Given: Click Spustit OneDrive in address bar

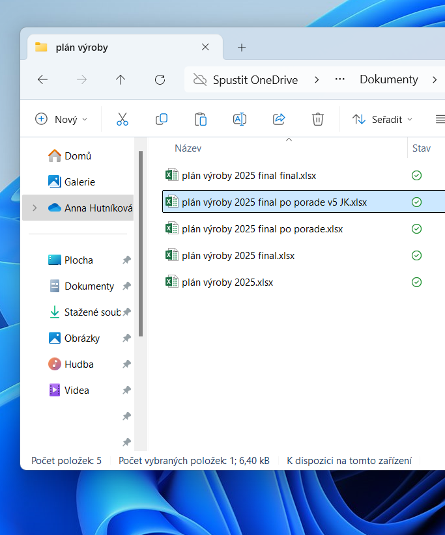Looking at the screenshot, I should pyautogui.click(x=255, y=79).
